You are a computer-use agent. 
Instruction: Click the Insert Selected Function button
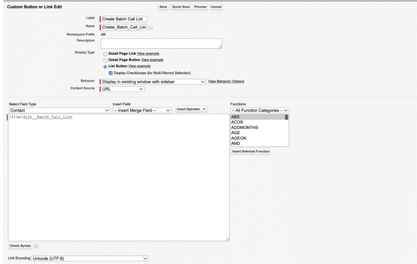(251, 151)
